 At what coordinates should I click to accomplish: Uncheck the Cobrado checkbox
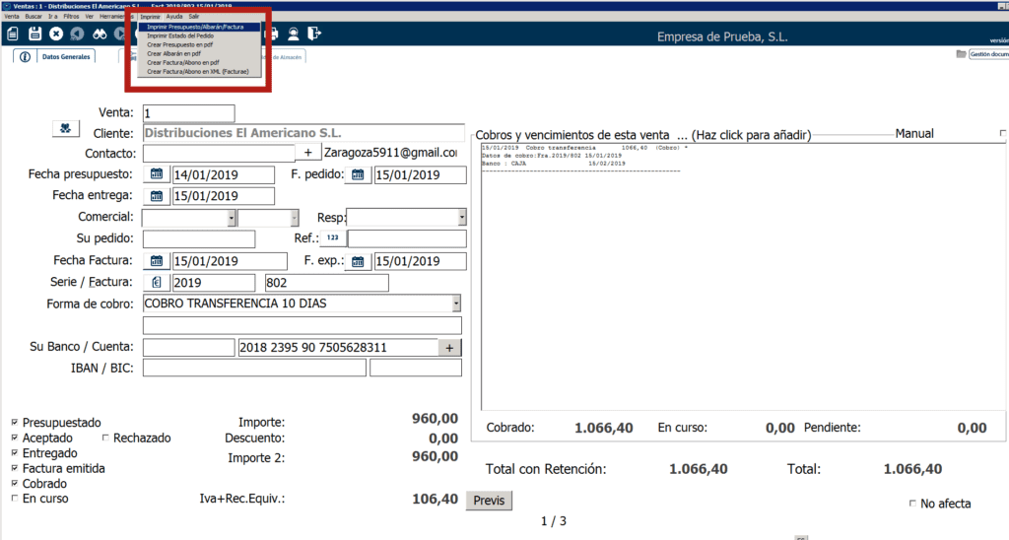tap(14, 484)
